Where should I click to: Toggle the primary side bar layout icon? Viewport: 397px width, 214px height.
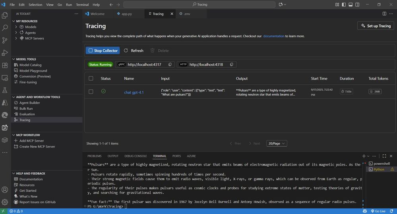pyautogui.click(x=344, y=4)
